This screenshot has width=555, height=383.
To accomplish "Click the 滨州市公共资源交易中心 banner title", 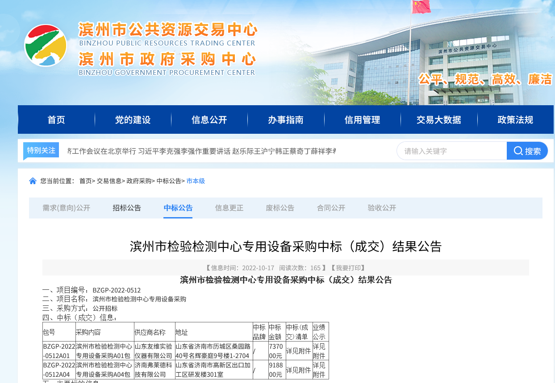I will coord(168,29).
